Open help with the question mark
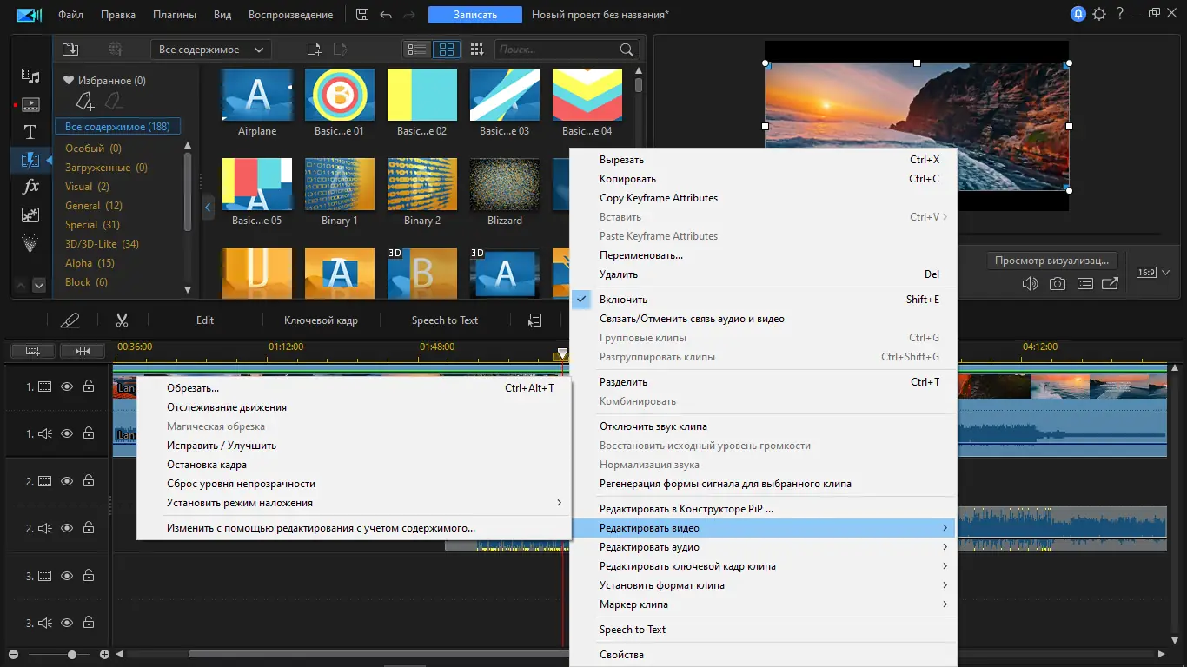 [x=1120, y=14]
